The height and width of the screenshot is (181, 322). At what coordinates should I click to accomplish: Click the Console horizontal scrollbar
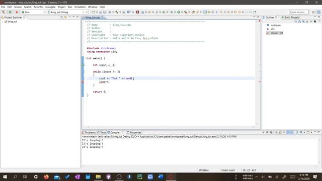point(200,166)
